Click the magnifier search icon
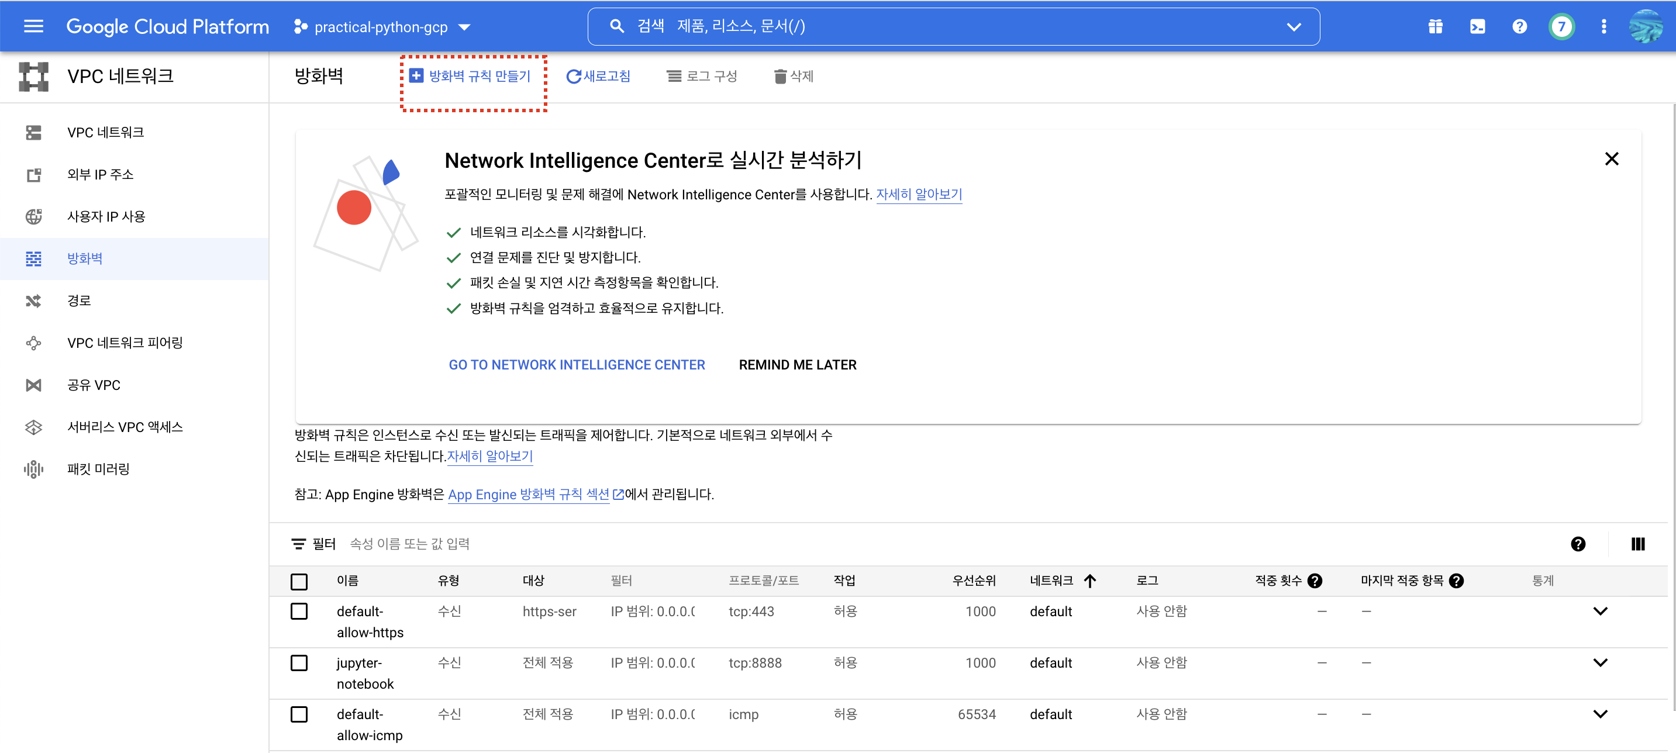1676x753 pixels. 616,26
